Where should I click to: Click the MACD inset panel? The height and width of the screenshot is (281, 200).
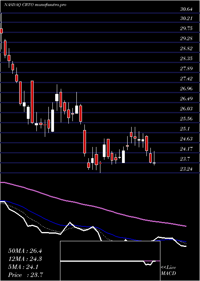[x=110, y=261]
